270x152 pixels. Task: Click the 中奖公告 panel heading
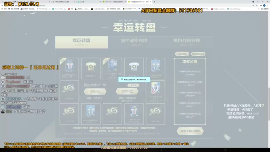(x=190, y=62)
